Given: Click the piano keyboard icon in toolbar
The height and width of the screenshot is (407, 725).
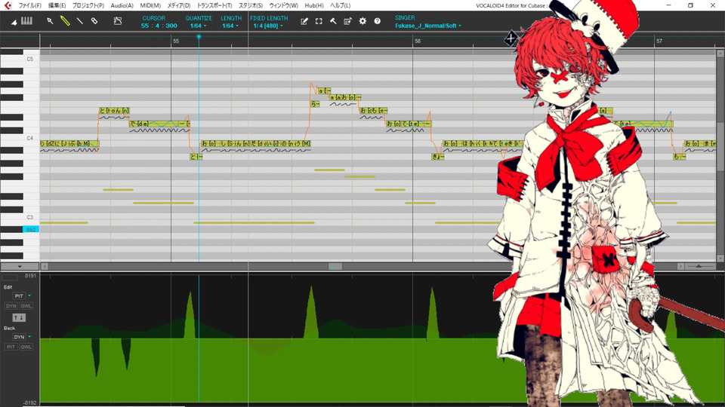Looking at the screenshot, I should 27,21.
